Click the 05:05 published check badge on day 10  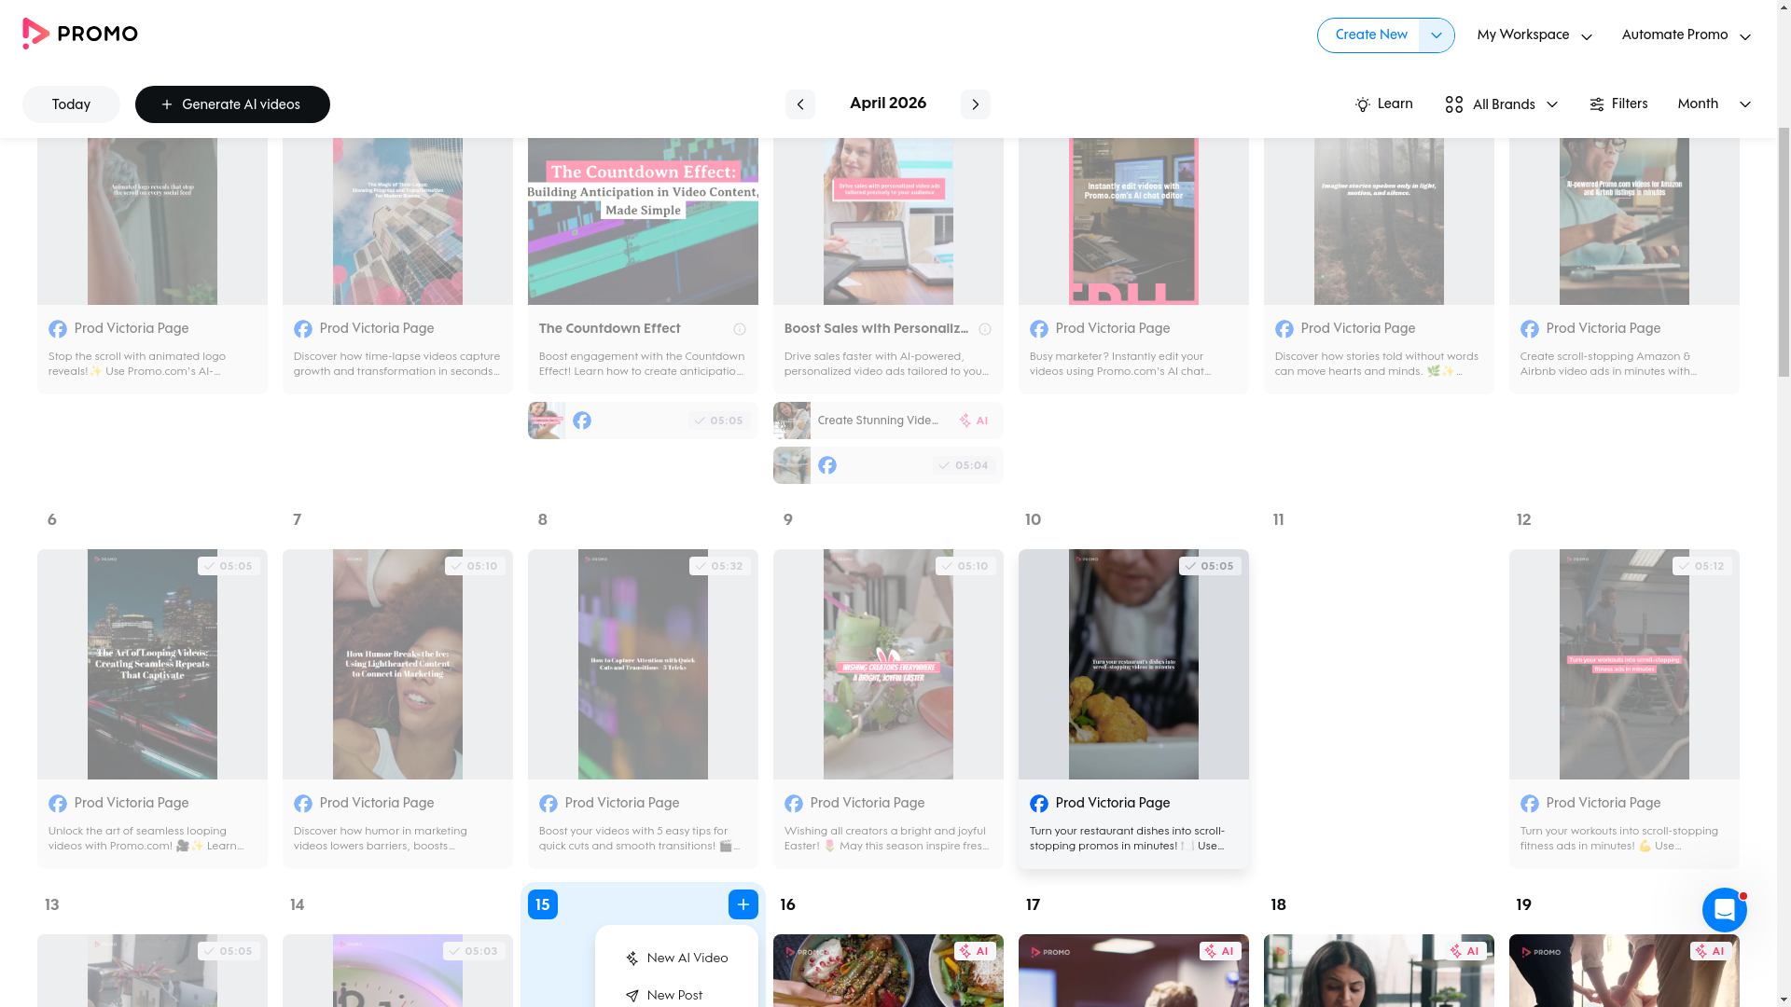click(1210, 566)
